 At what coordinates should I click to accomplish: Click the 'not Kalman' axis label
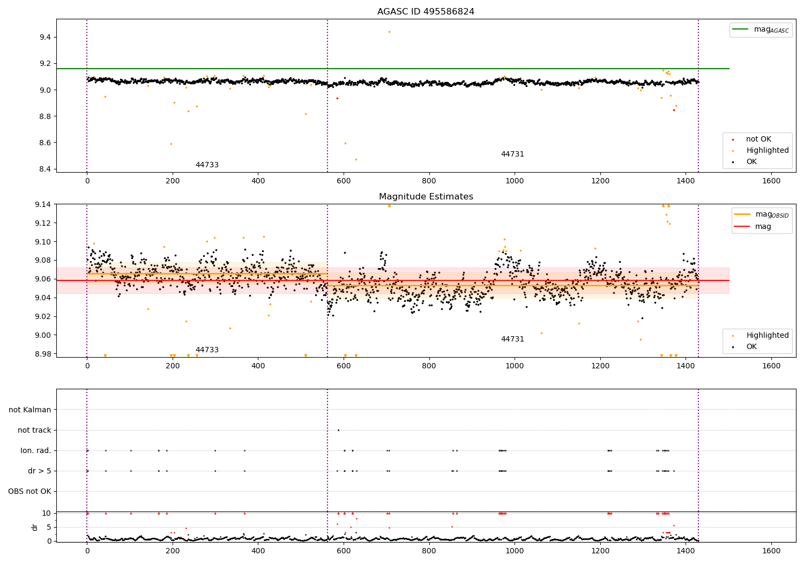click(30, 410)
